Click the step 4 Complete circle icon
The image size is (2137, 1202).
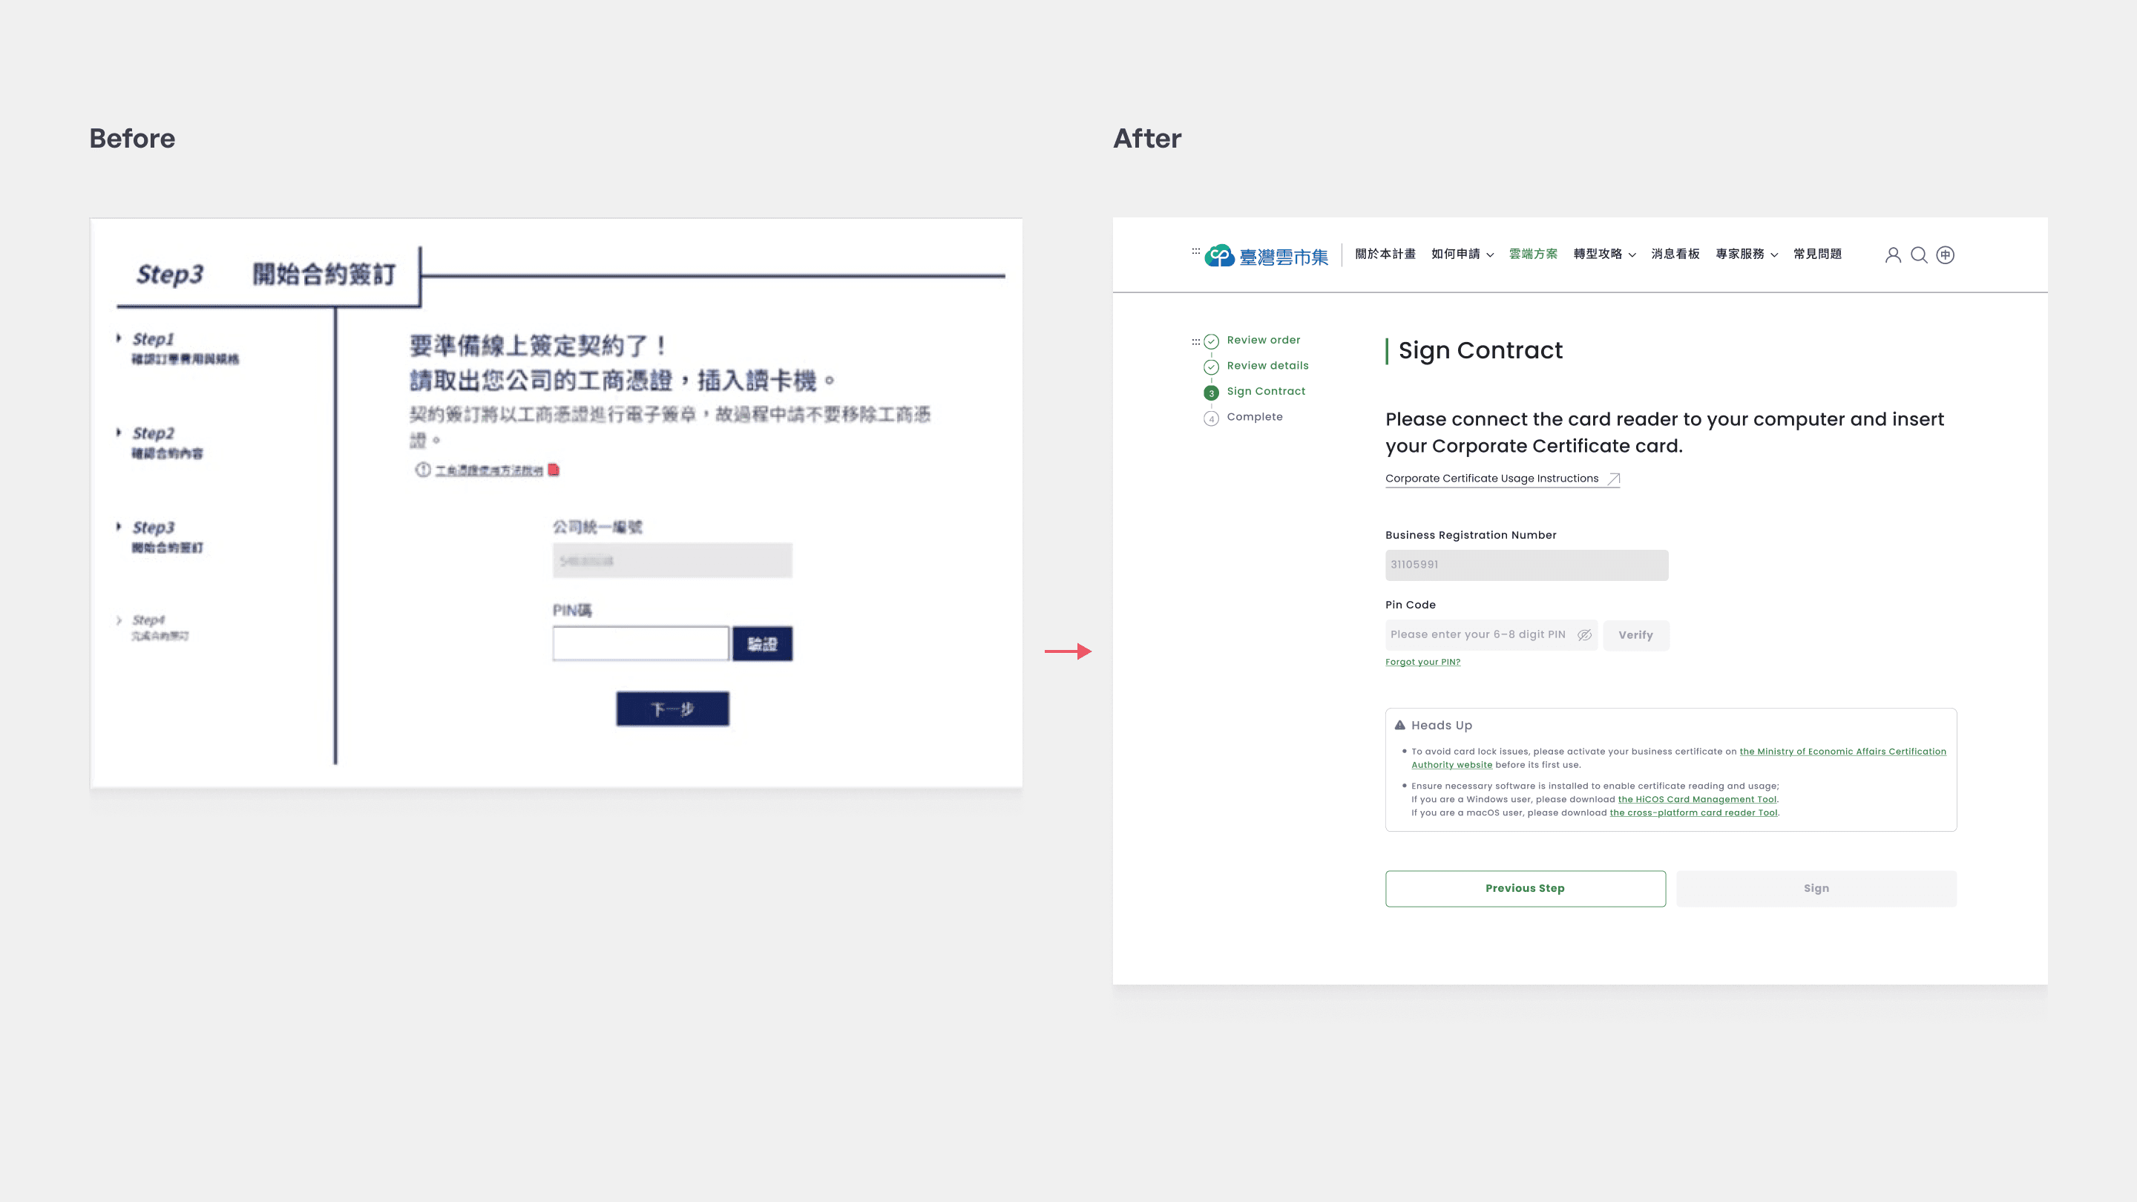1211,418
